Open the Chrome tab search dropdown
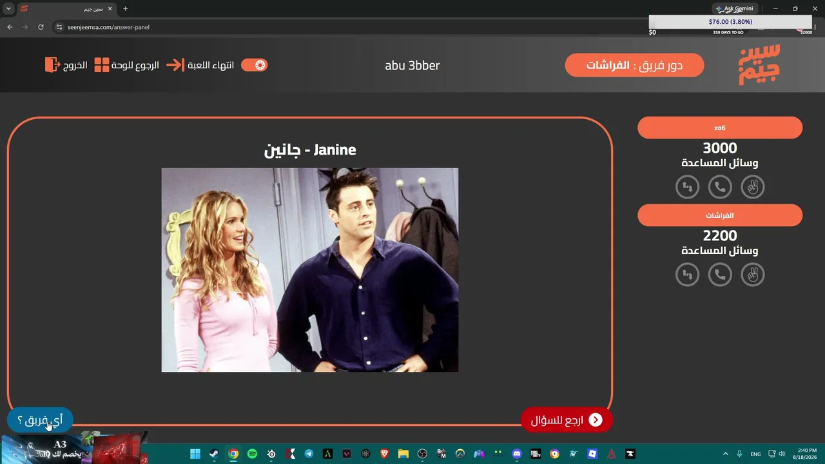 [8, 9]
